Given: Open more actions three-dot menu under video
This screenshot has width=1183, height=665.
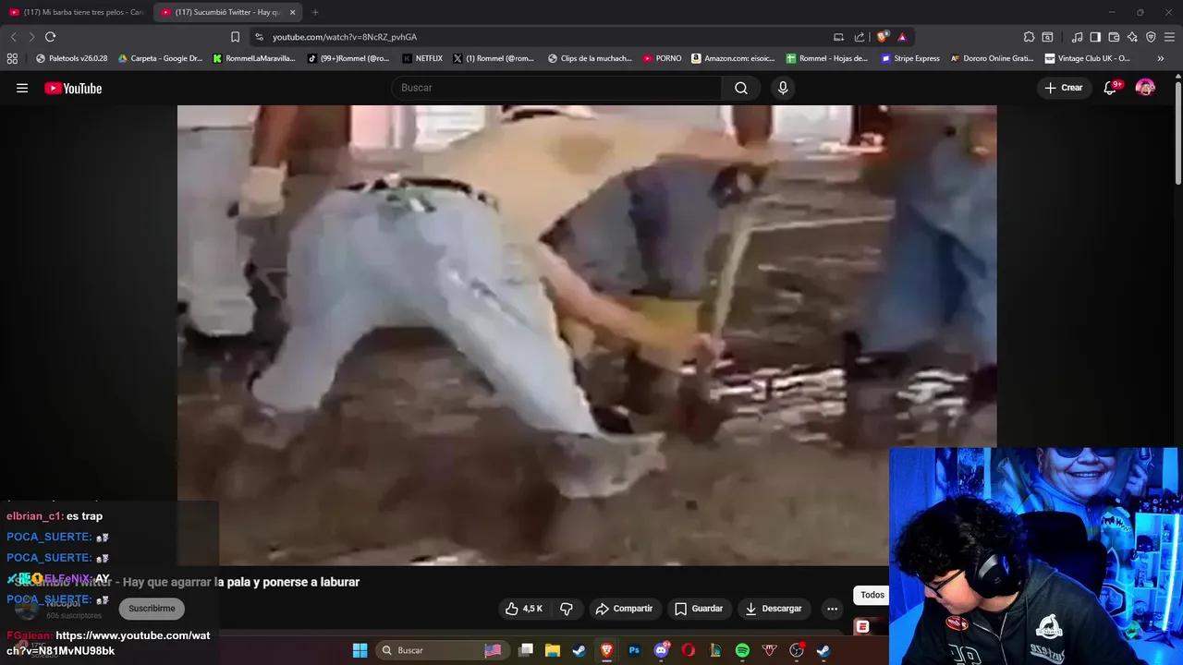Looking at the screenshot, I should [832, 609].
